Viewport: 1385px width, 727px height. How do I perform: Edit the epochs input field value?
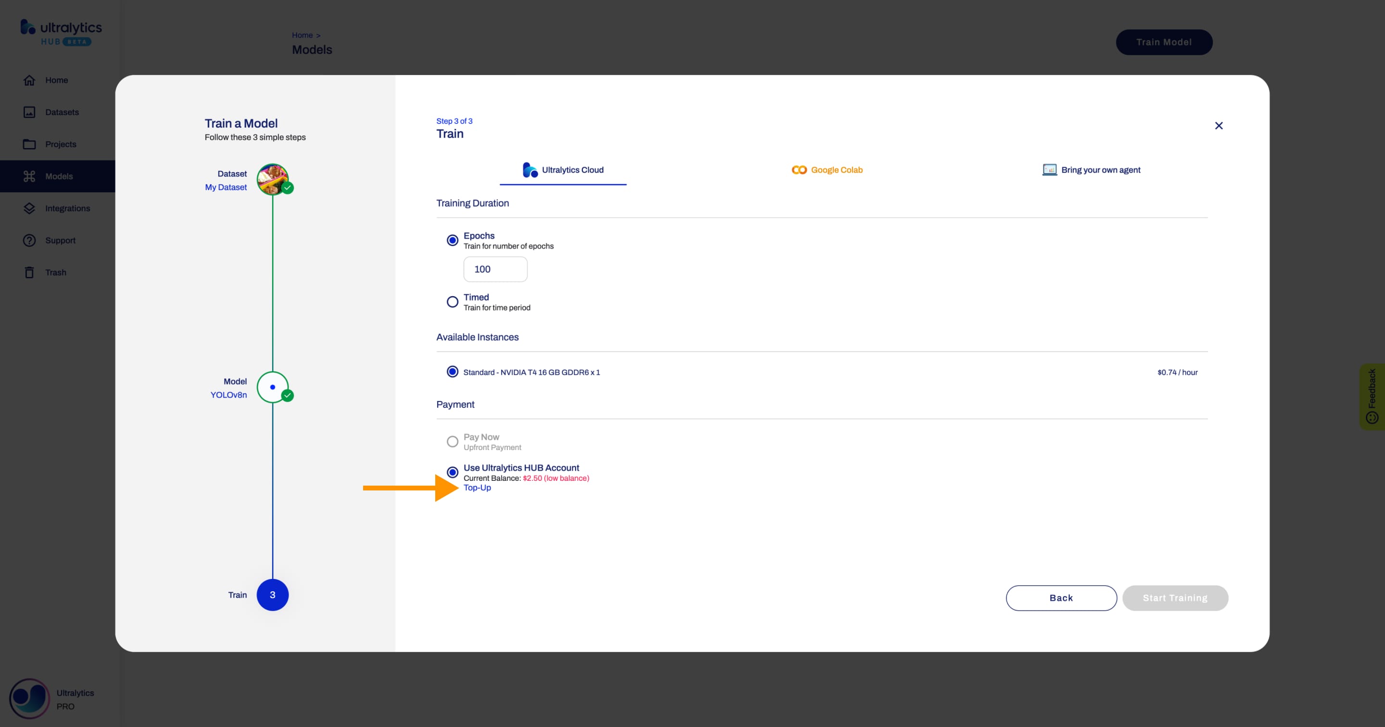495,268
